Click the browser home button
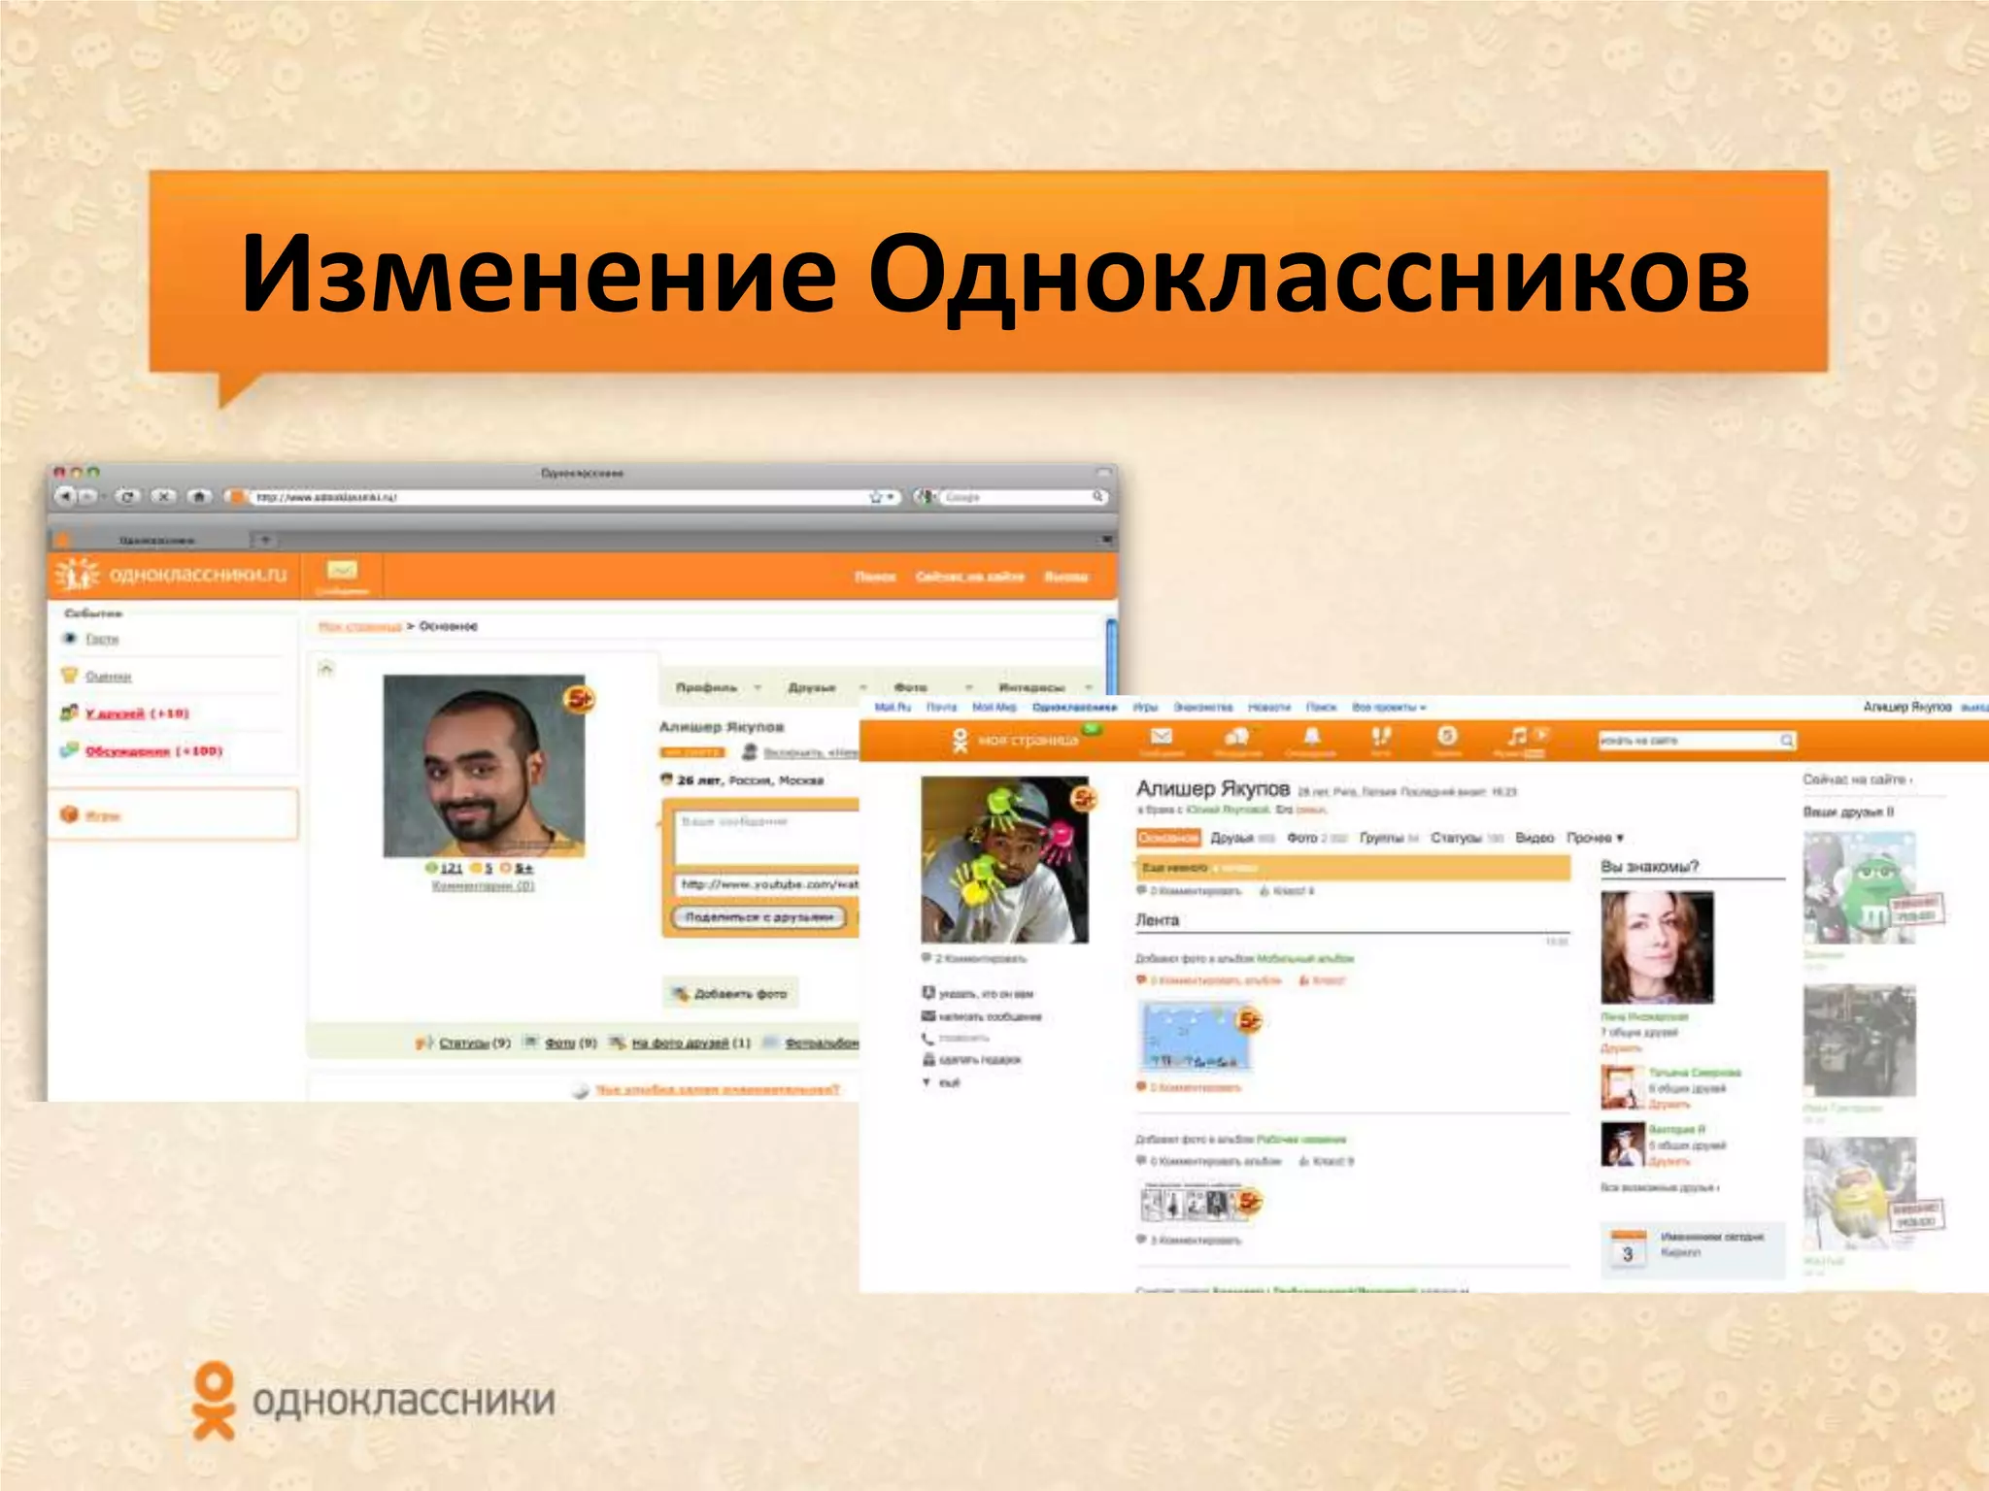The height and width of the screenshot is (1491, 1989). coord(199,496)
